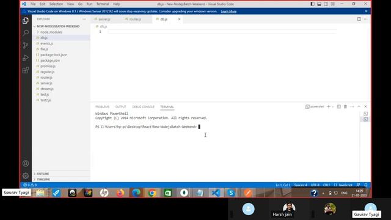Split the terminal
The image size is (391, 220).
339,106
